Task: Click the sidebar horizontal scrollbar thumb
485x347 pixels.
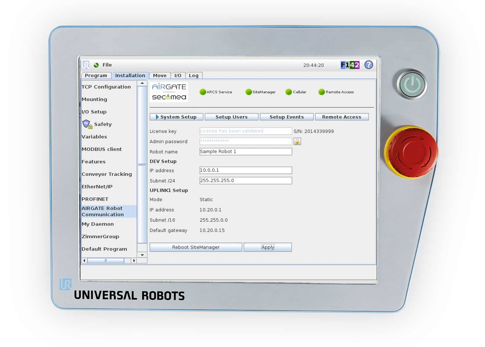Action: click(x=106, y=261)
